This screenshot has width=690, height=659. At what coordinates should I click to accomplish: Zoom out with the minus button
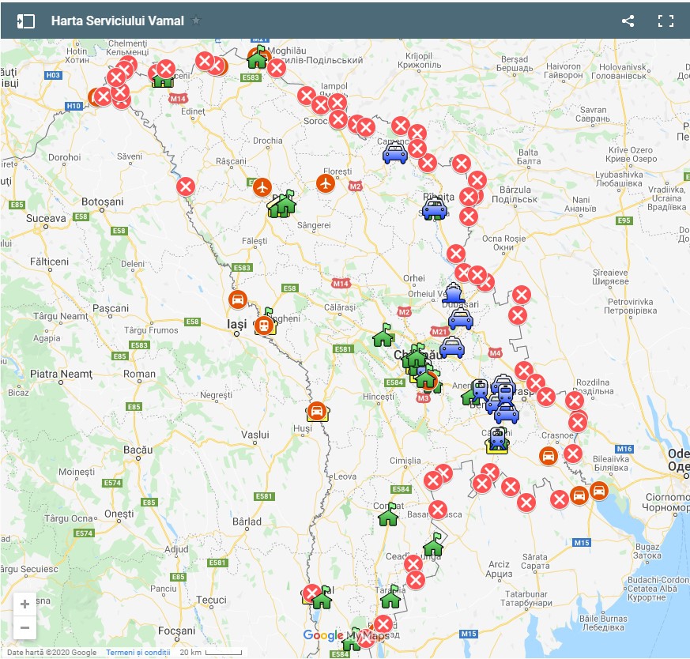tap(25, 627)
